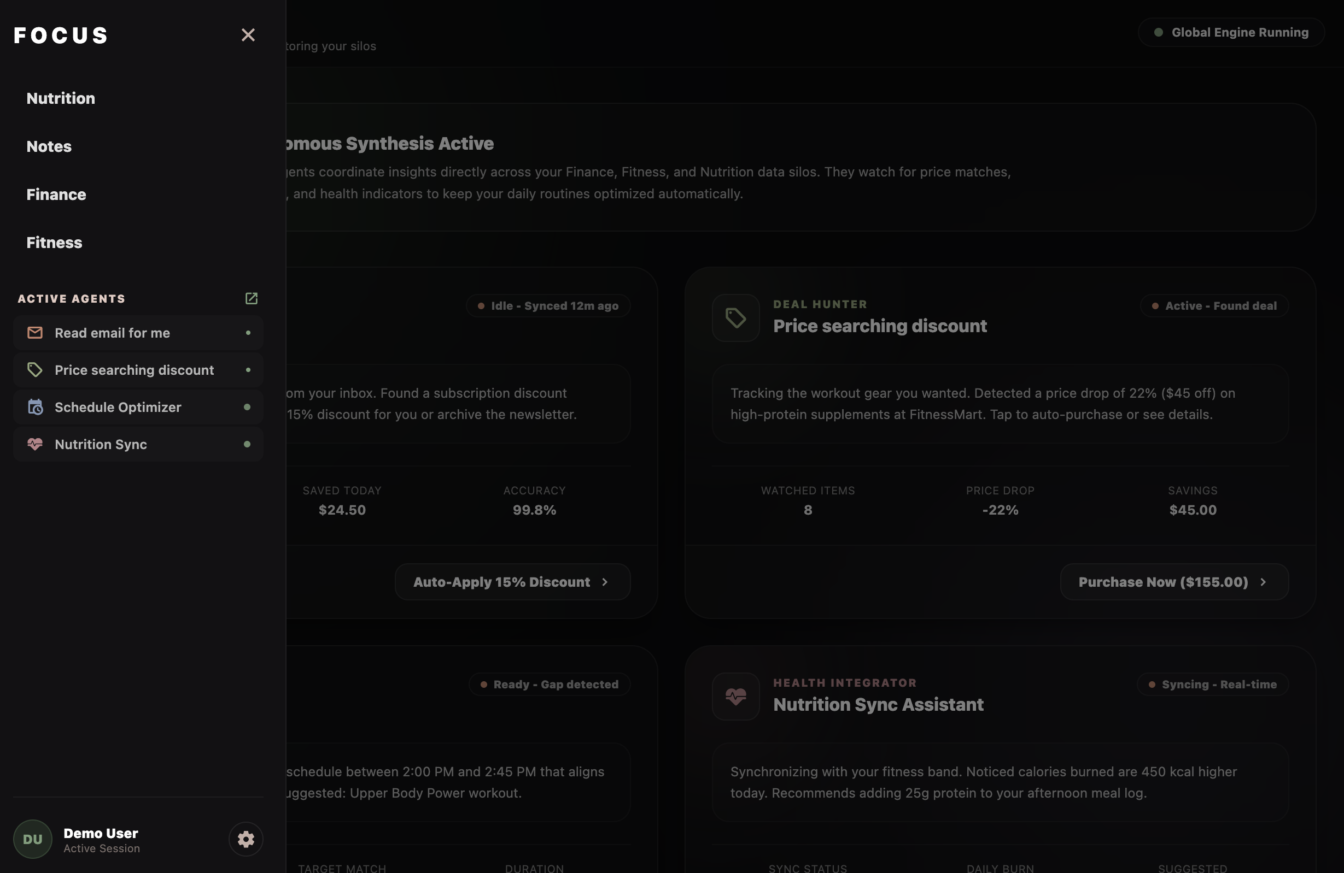Navigate to Fitness
Screen dimensions: 1344x873
54,243
